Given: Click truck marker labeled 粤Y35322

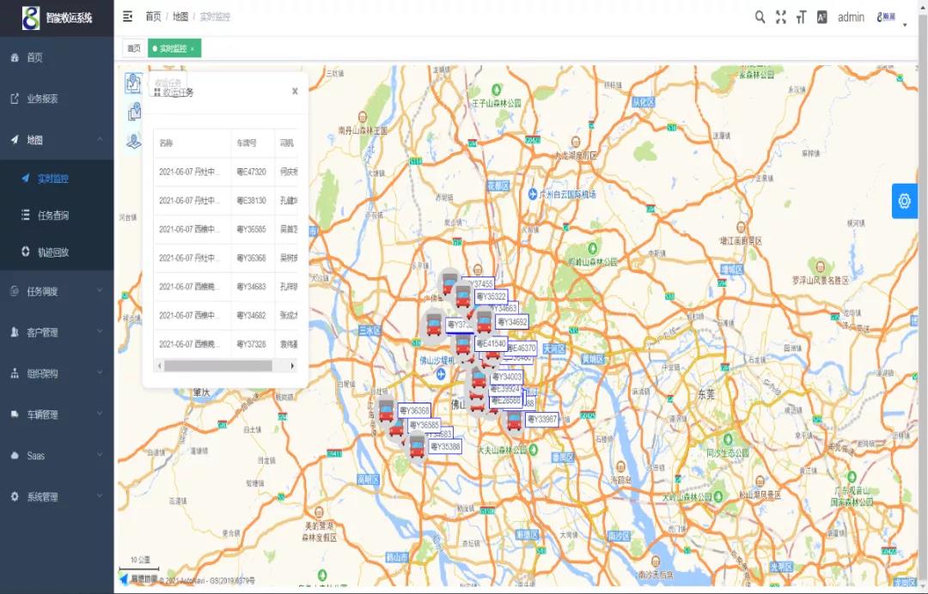Looking at the screenshot, I should 463,296.
